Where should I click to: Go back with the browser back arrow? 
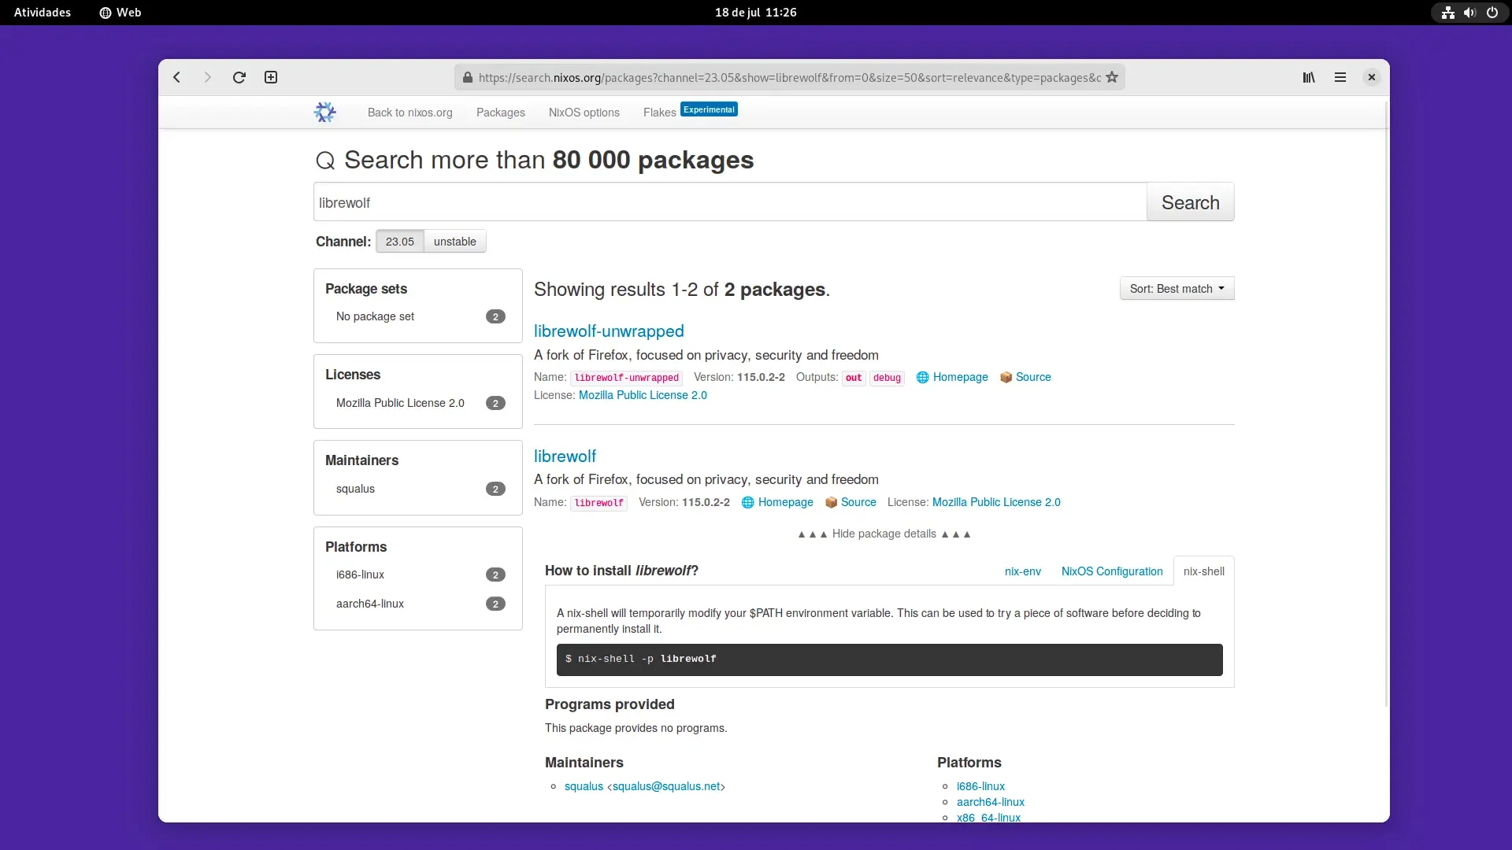pos(177,77)
